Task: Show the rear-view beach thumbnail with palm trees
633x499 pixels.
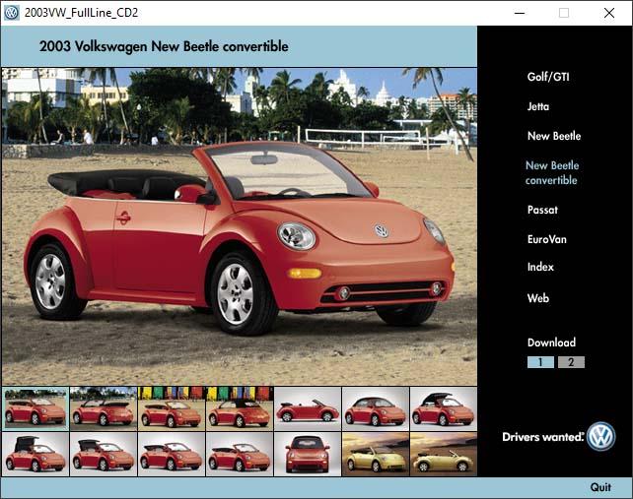Action: pyautogui.click(x=104, y=408)
